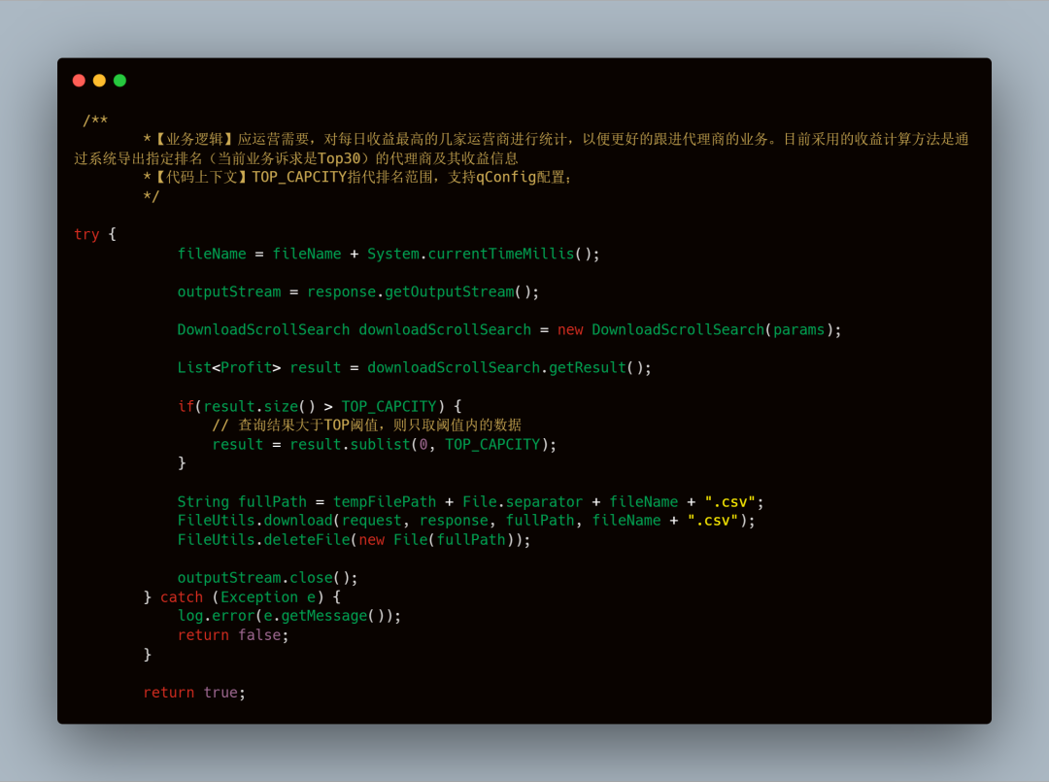Click "Exception e" in the catch clause

click(x=268, y=597)
